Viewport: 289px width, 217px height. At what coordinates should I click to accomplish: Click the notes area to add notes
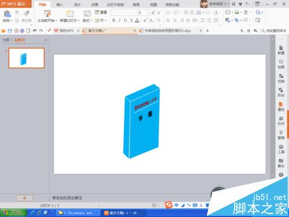click(67, 198)
